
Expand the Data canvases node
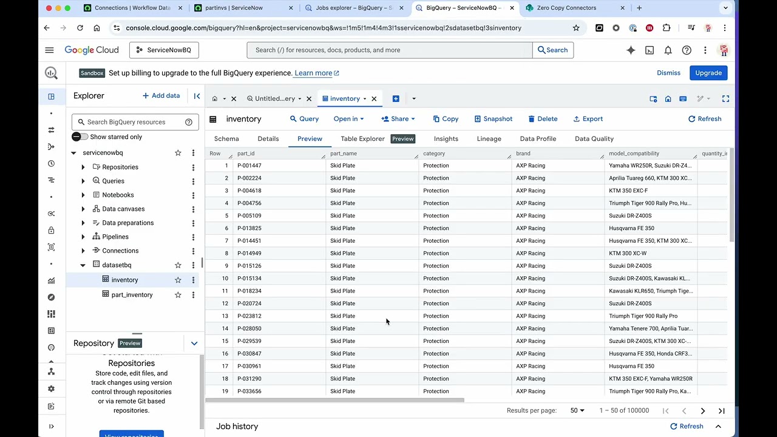83,209
